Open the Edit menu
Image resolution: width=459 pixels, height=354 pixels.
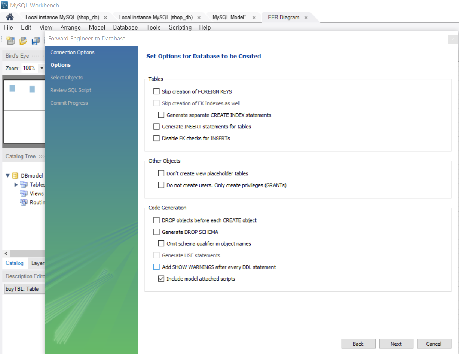pyautogui.click(x=26, y=27)
